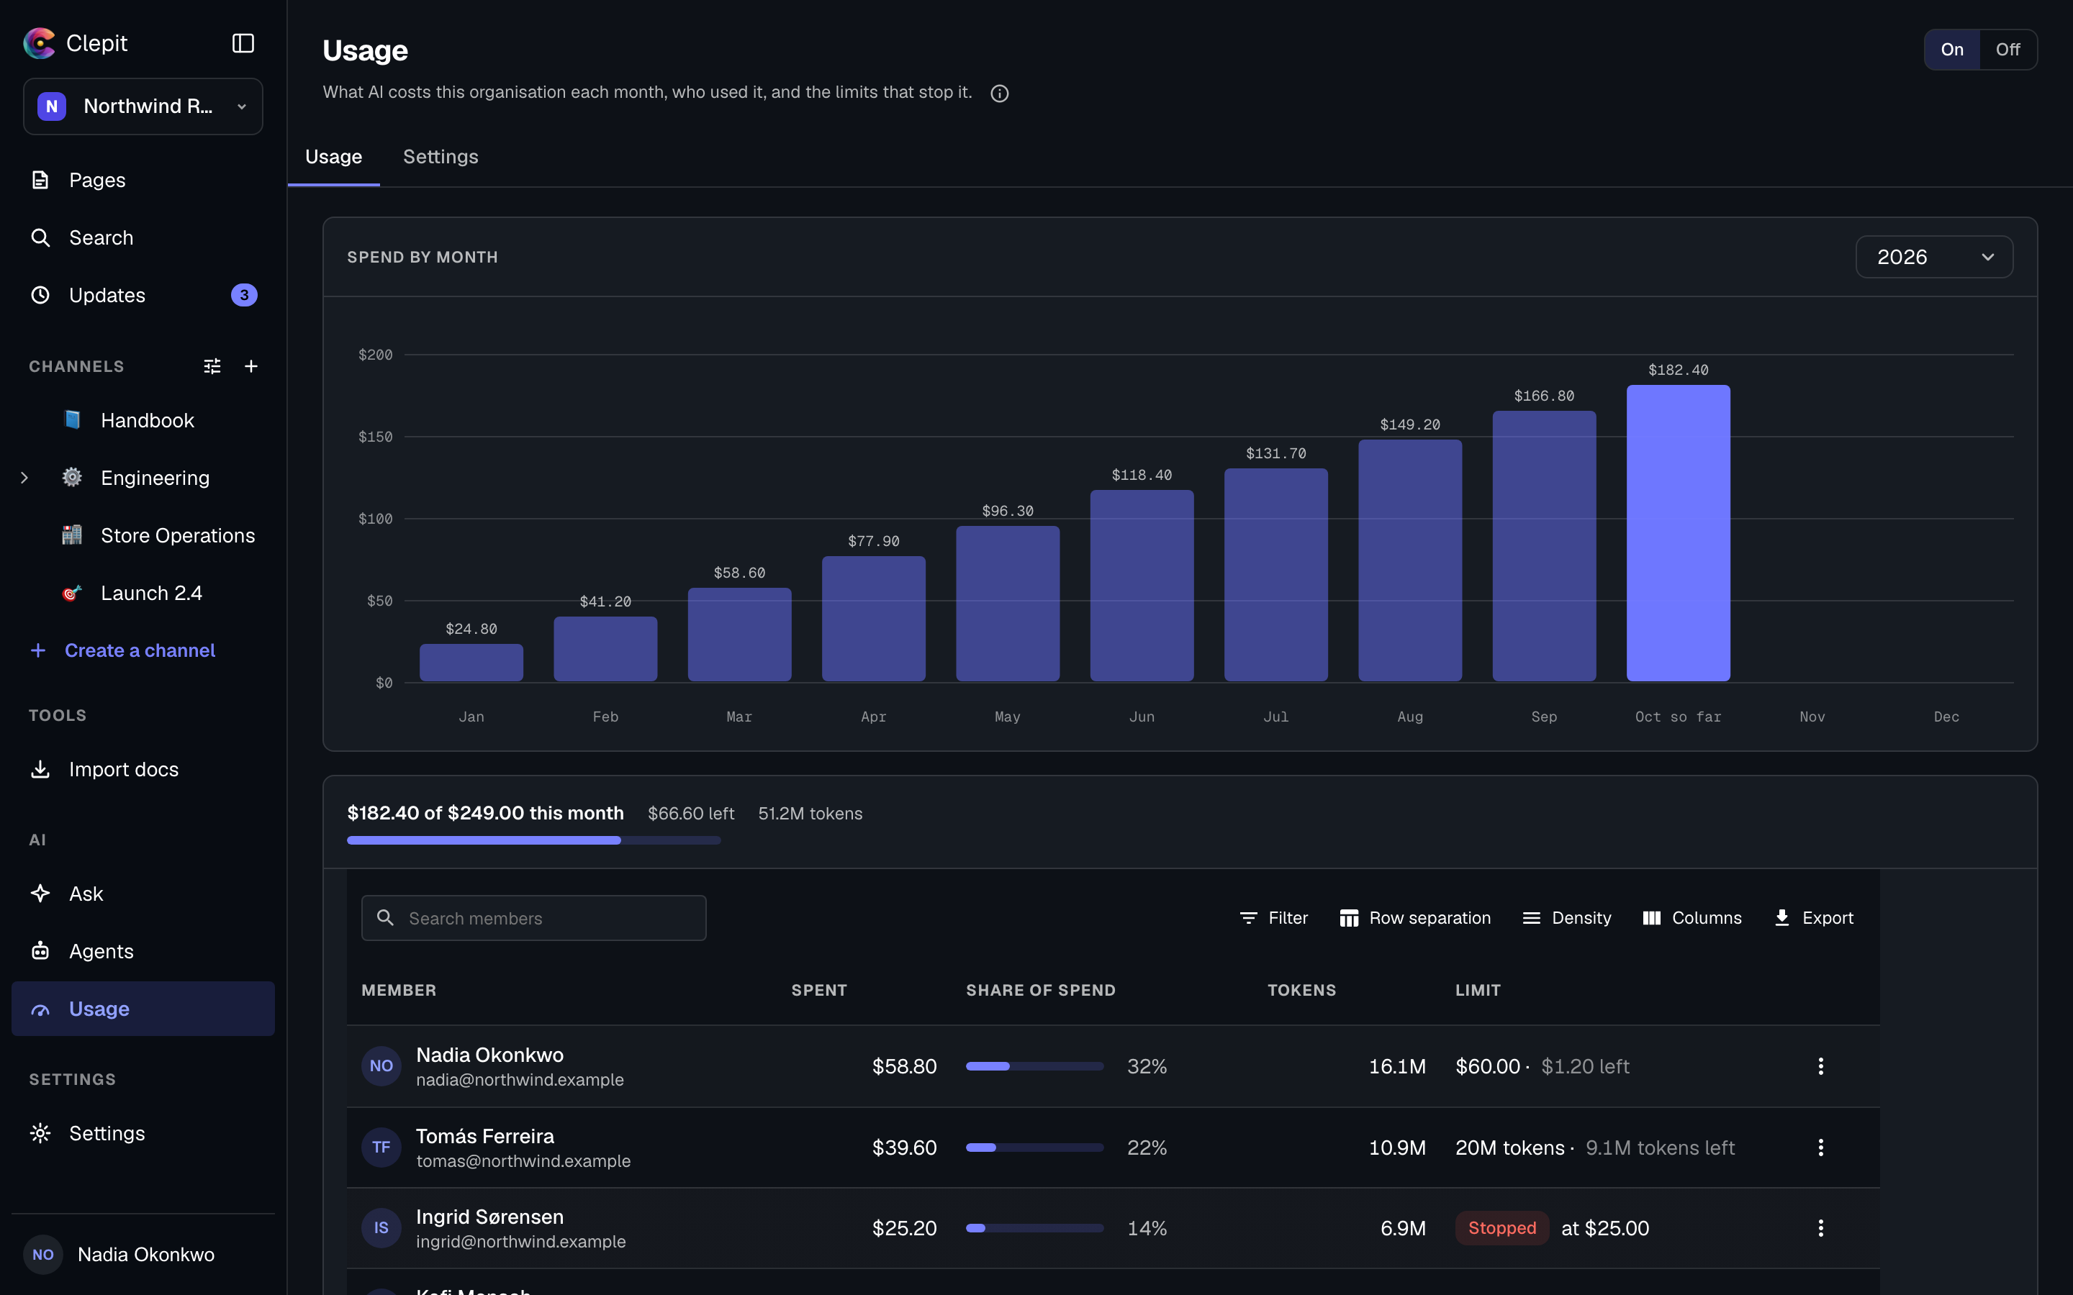Screen dimensions: 2073x1295
Task: Focus the Search members field
Action: click(x=533, y=917)
